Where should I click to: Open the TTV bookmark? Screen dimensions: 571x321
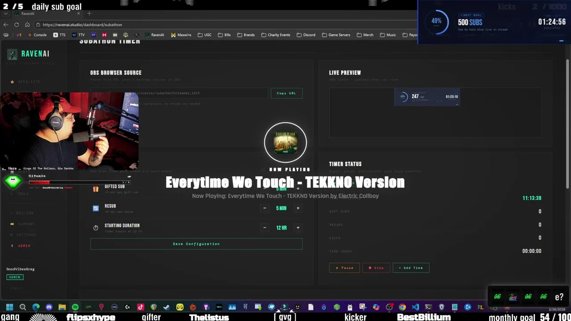(x=79, y=35)
